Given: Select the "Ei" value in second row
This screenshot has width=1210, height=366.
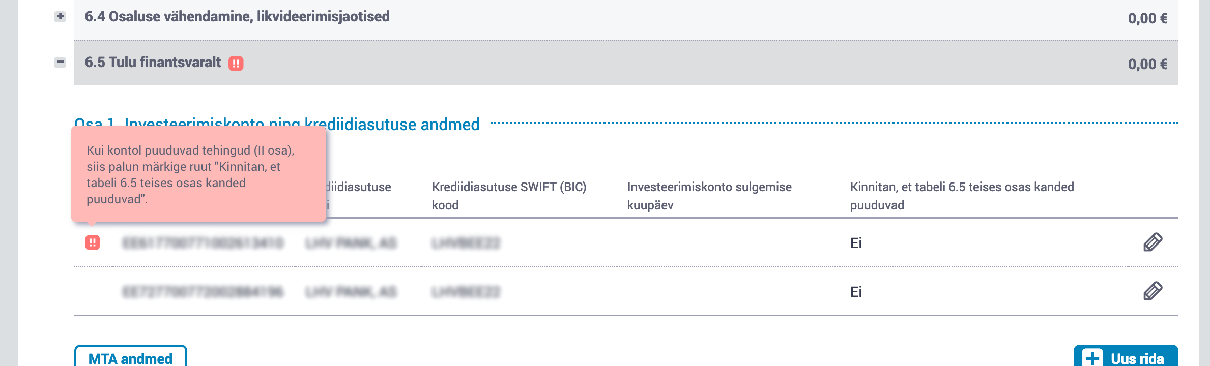Looking at the screenshot, I should point(856,292).
